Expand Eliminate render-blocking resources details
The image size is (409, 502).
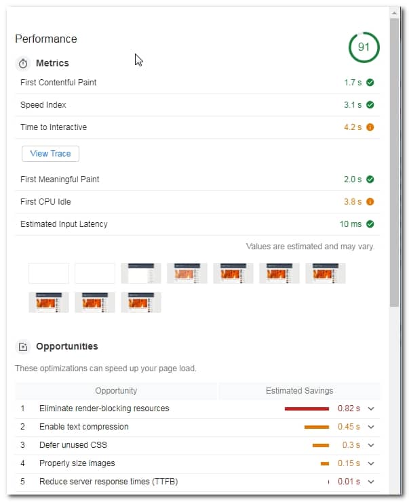tap(371, 409)
